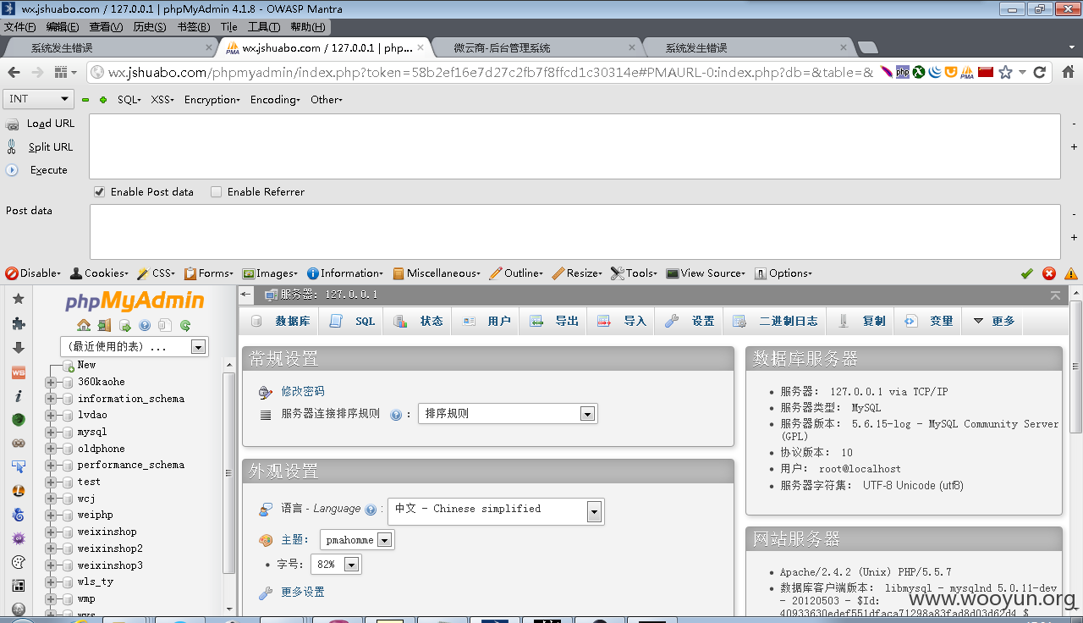Screen dimensions: 1083x623
Task: Open the 数据库 Databases tab
Action: pyautogui.click(x=280, y=322)
